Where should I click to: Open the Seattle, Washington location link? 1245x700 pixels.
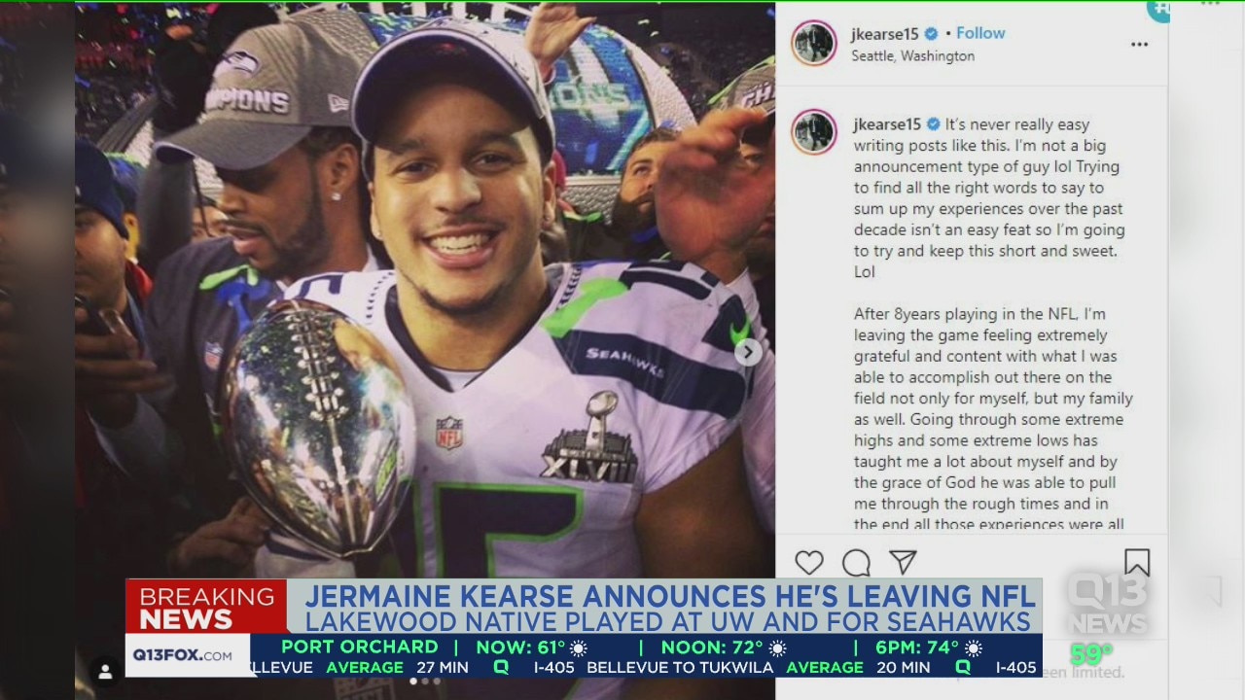point(912,56)
